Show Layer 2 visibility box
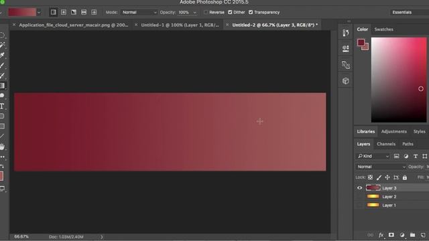The height and width of the screenshot is (241, 429). pyautogui.click(x=359, y=197)
